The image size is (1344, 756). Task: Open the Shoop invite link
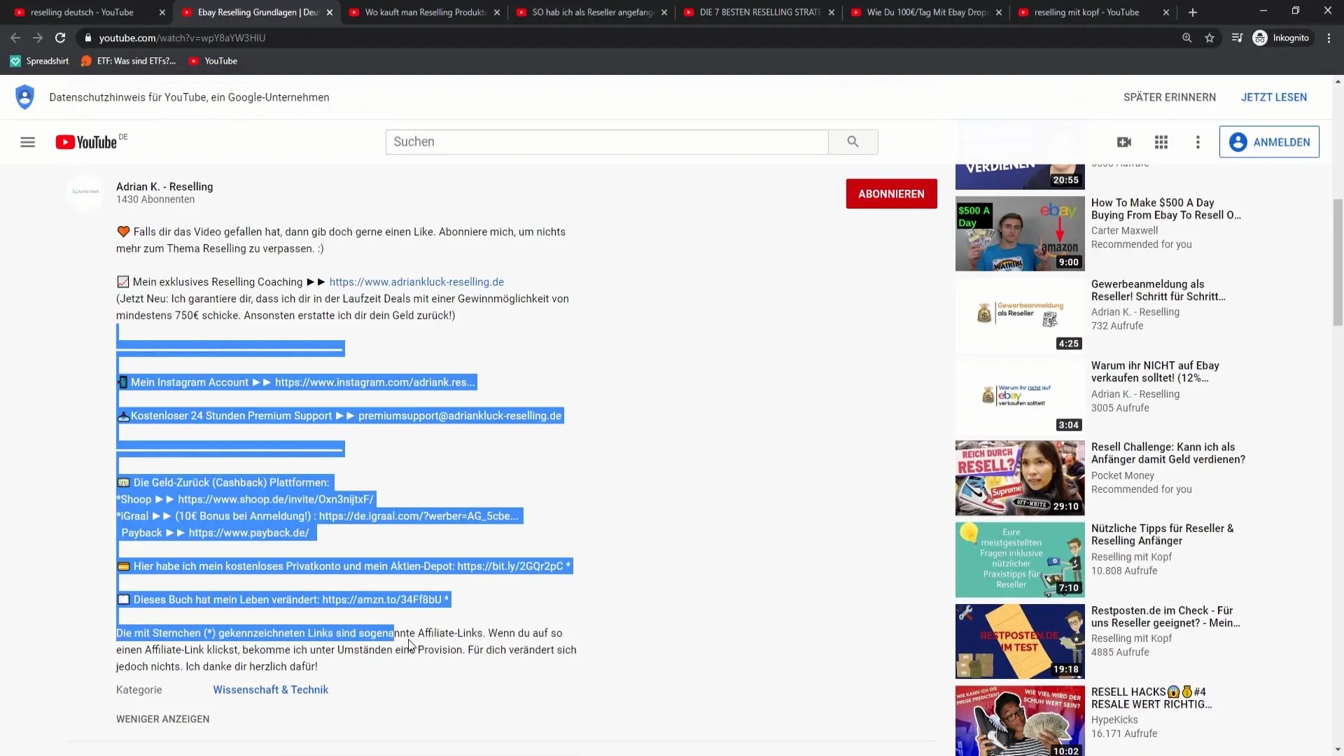click(276, 499)
